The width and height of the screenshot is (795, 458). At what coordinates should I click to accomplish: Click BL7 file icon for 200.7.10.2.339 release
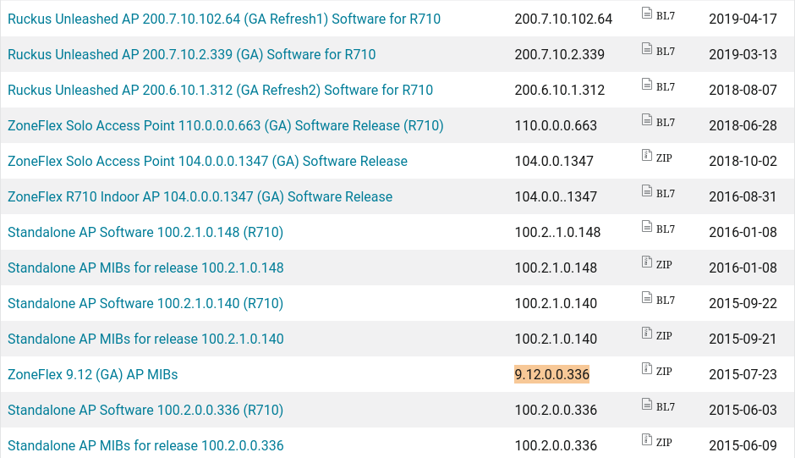[x=646, y=49]
